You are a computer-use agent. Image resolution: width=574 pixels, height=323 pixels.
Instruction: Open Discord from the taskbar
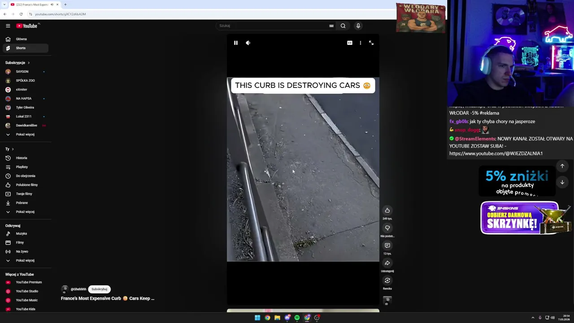[x=287, y=318]
